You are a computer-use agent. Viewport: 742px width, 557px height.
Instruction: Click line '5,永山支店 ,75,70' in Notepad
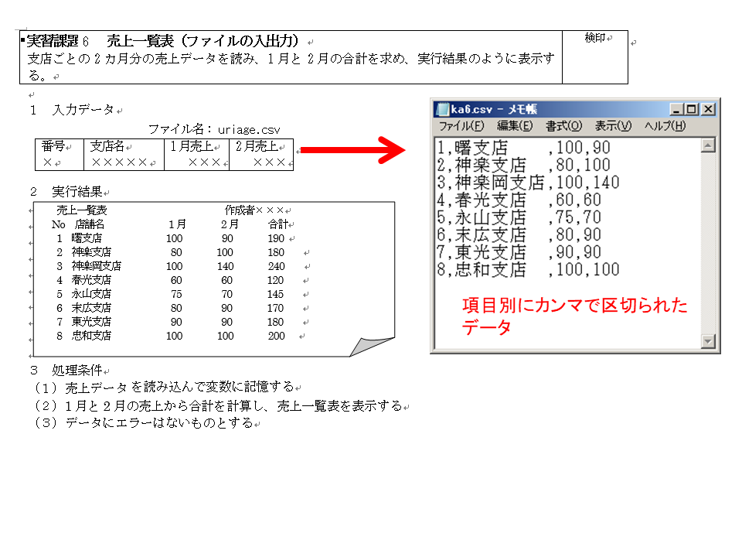519,218
